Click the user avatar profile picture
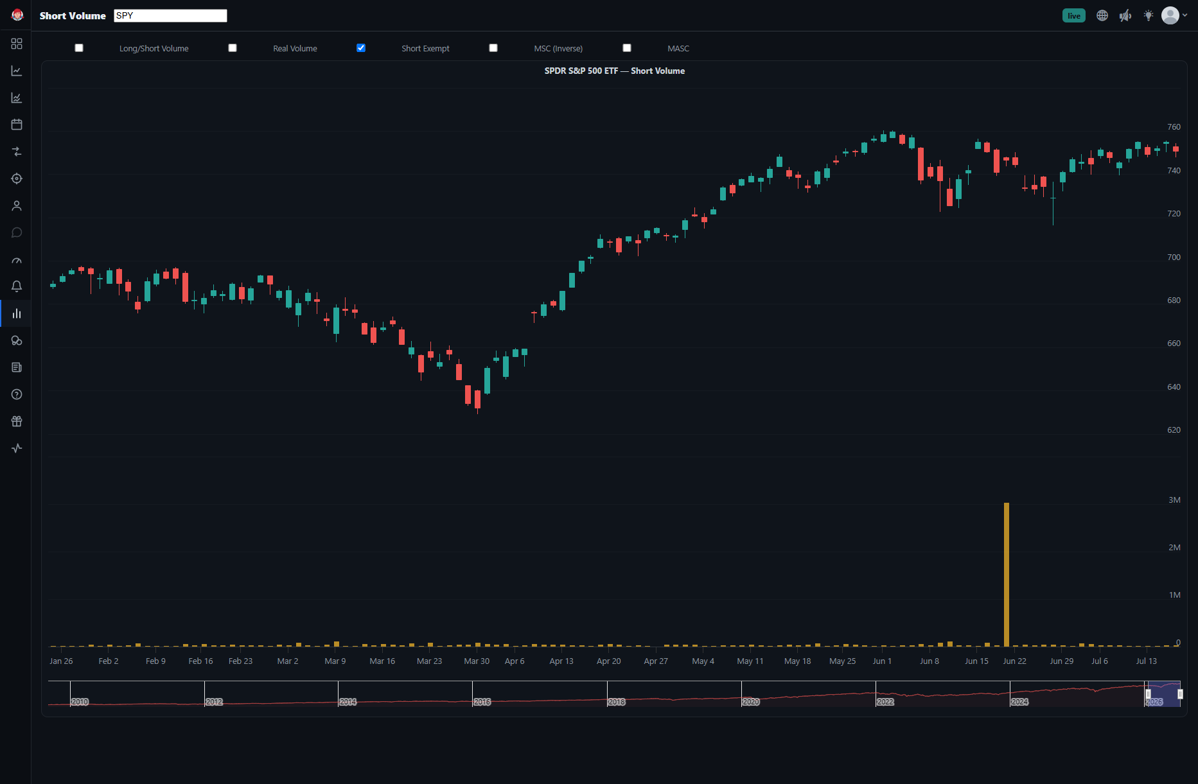 coord(1170,15)
